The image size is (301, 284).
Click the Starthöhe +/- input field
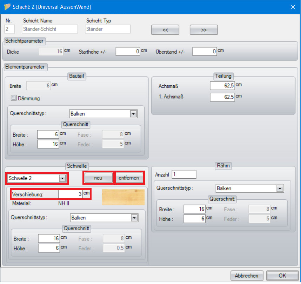[128, 52]
